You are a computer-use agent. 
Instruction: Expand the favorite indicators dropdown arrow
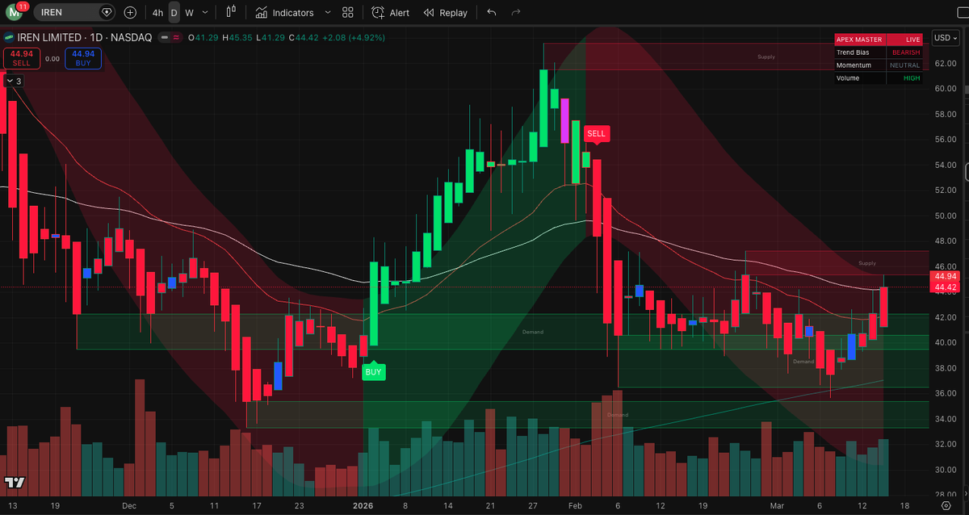click(326, 13)
